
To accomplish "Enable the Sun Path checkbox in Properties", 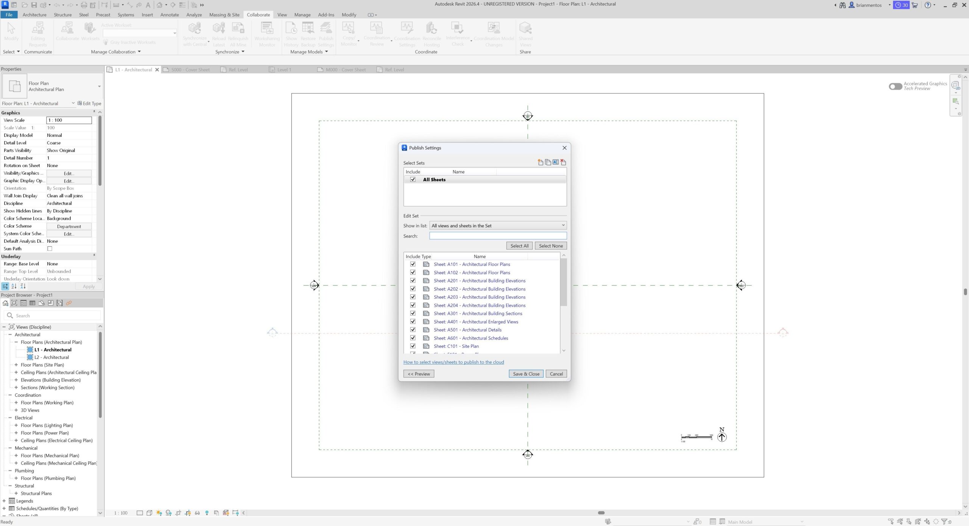I will pos(50,249).
